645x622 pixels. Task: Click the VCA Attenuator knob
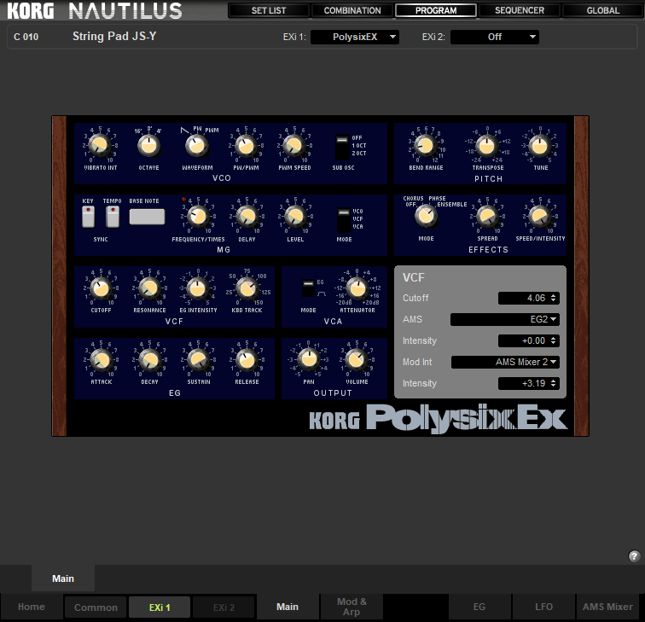tap(357, 288)
